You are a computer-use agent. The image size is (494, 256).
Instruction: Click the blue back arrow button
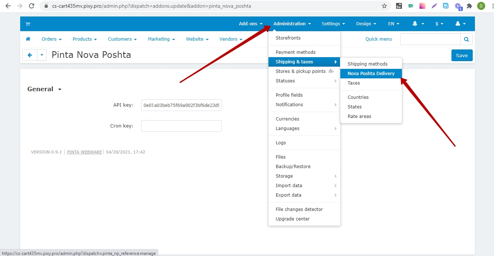click(30, 55)
